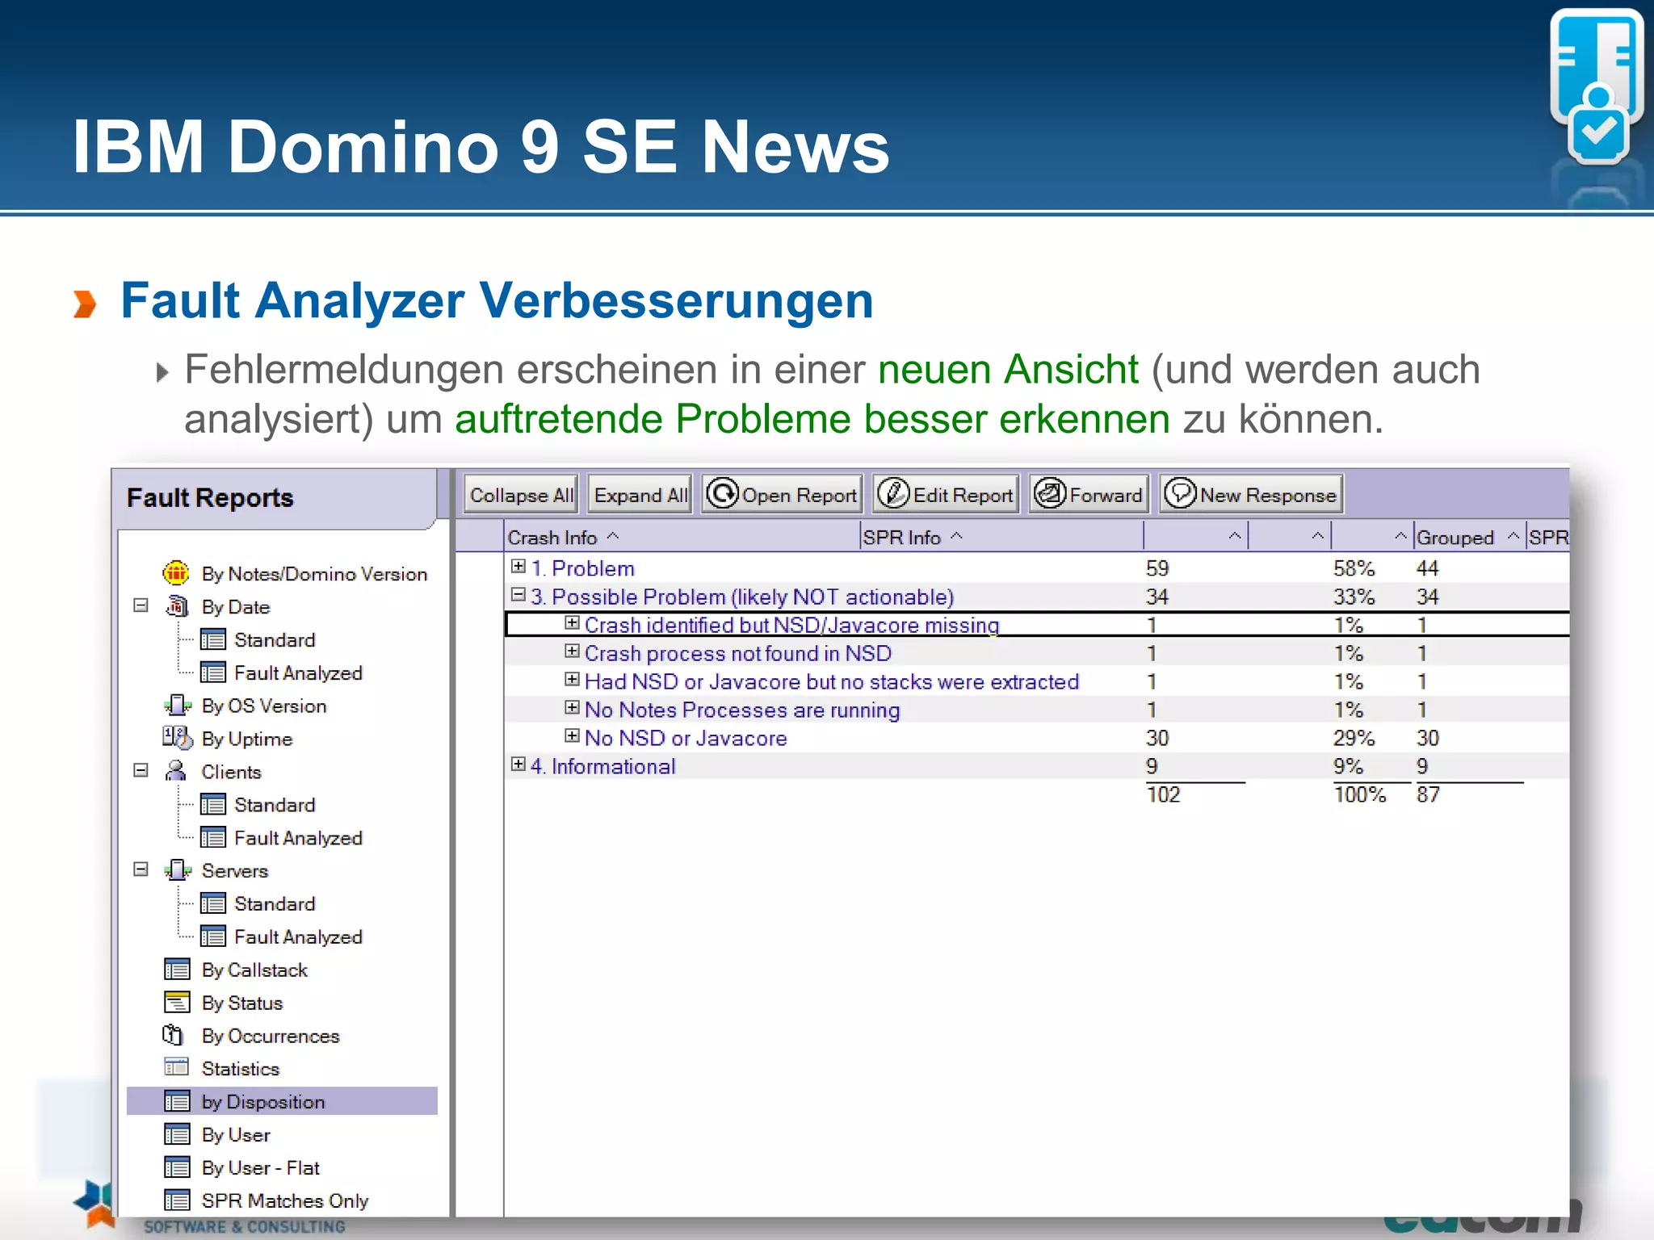Image resolution: width=1654 pixels, height=1240 pixels.
Task: Click the SPR Matches Only view icon
Action: 177,1200
